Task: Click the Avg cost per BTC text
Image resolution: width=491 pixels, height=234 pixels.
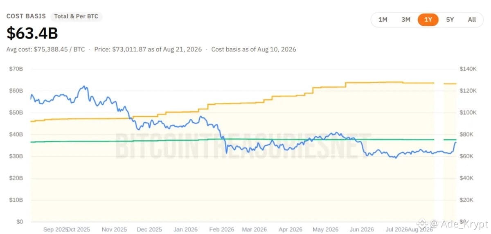Action: pos(46,49)
